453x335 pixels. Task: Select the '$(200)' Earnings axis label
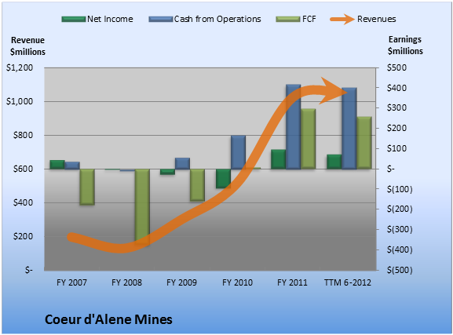coord(400,209)
